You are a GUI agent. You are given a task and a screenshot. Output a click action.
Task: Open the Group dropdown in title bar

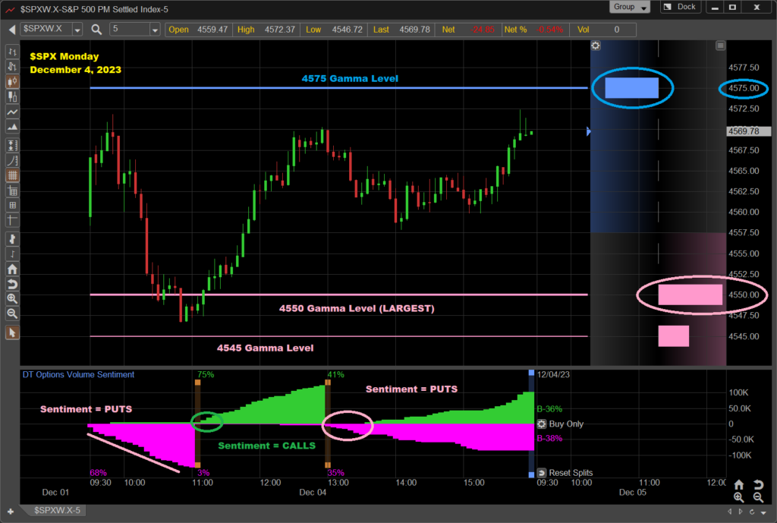pos(630,7)
